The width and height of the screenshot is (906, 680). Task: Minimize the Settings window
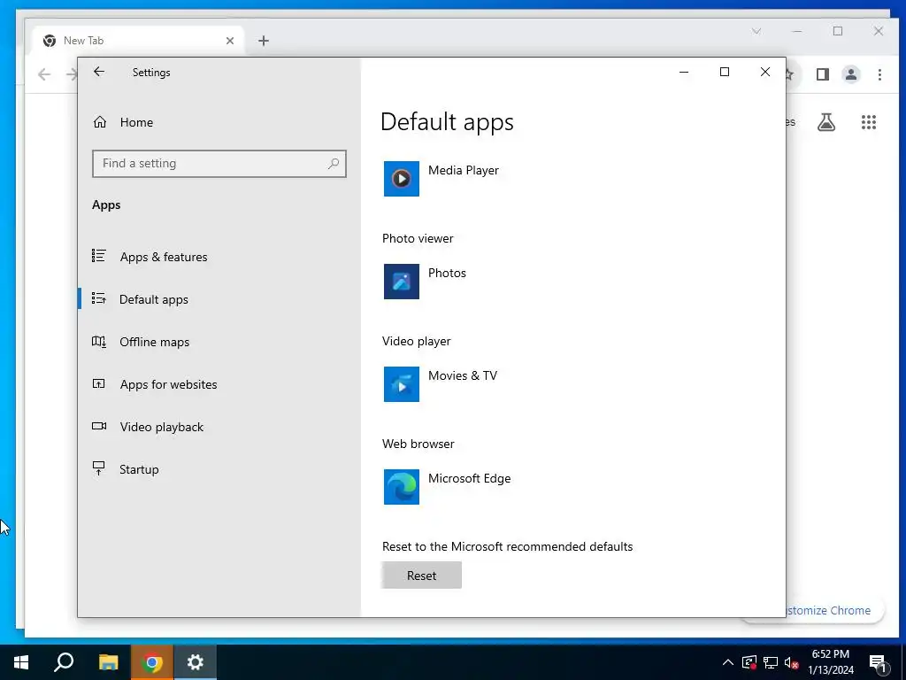684,72
